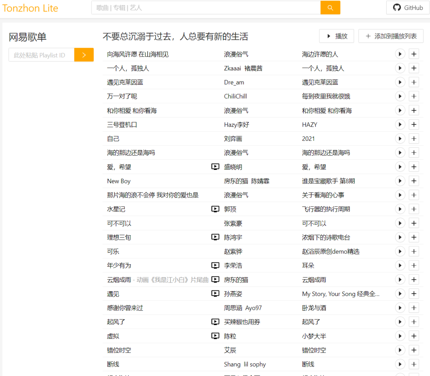The image size is (430, 376).
Task: Open the video icon beside 年少有为
Action: (x=215, y=265)
